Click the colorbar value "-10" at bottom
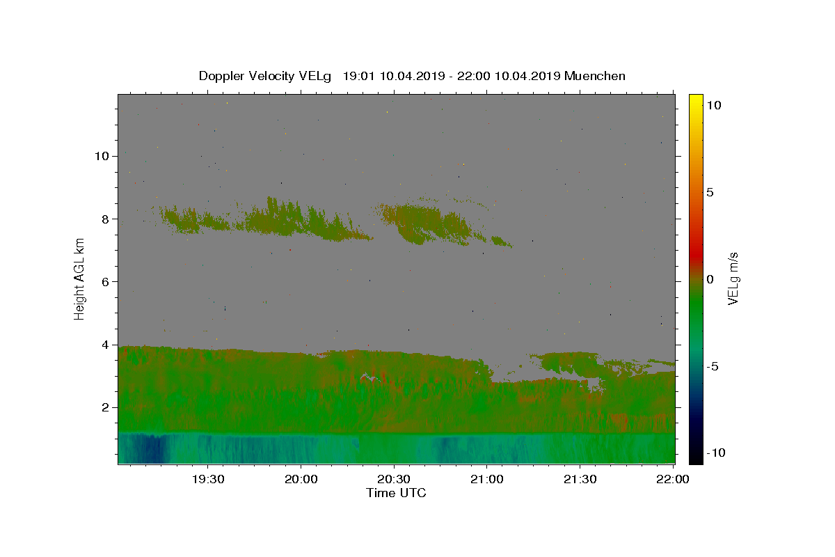 [x=715, y=453]
